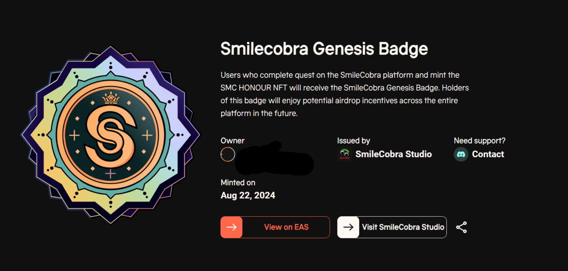This screenshot has width=568, height=271.
Task: Click the Minted on label
Action: (x=238, y=183)
